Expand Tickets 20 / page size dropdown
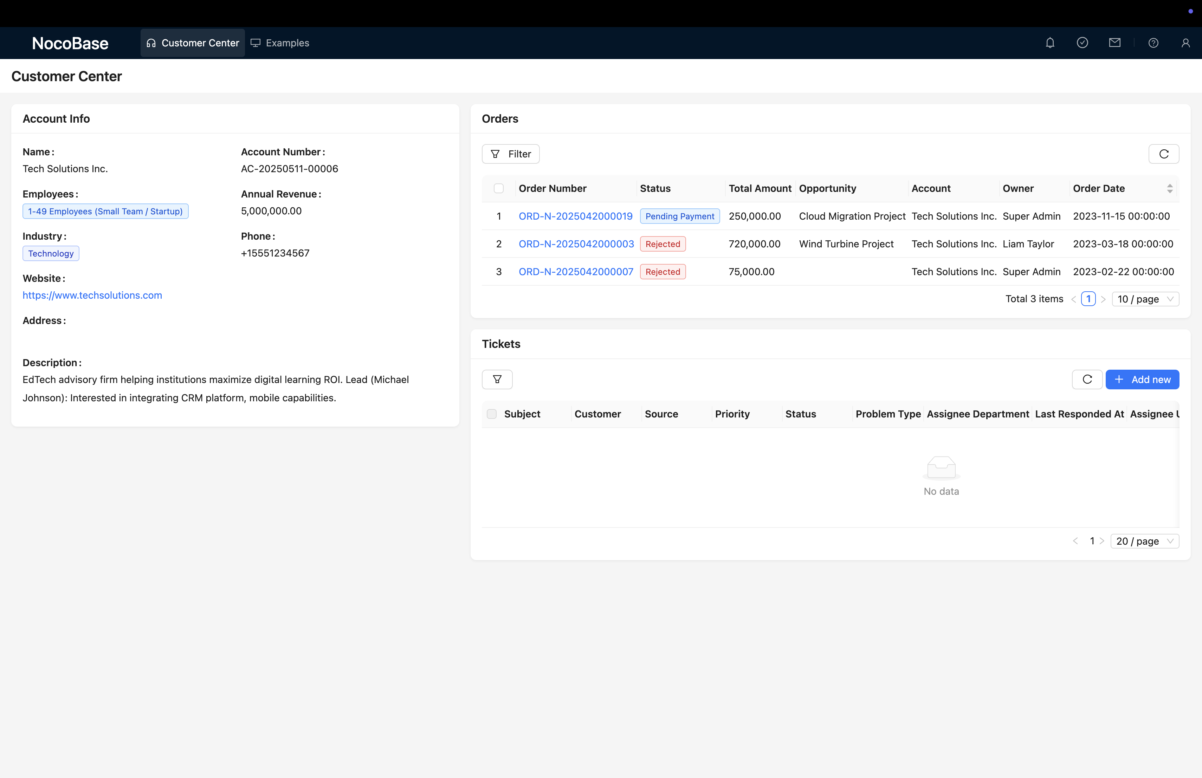1202x778 pixels. pos(1144,541)
